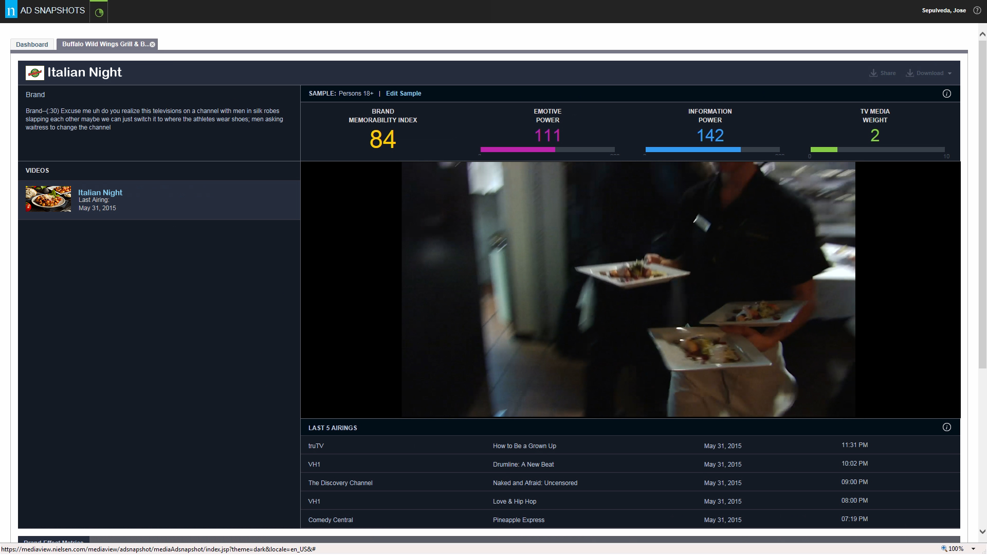Open the help question mark icon
987x555 pixels.
[977, 10]
